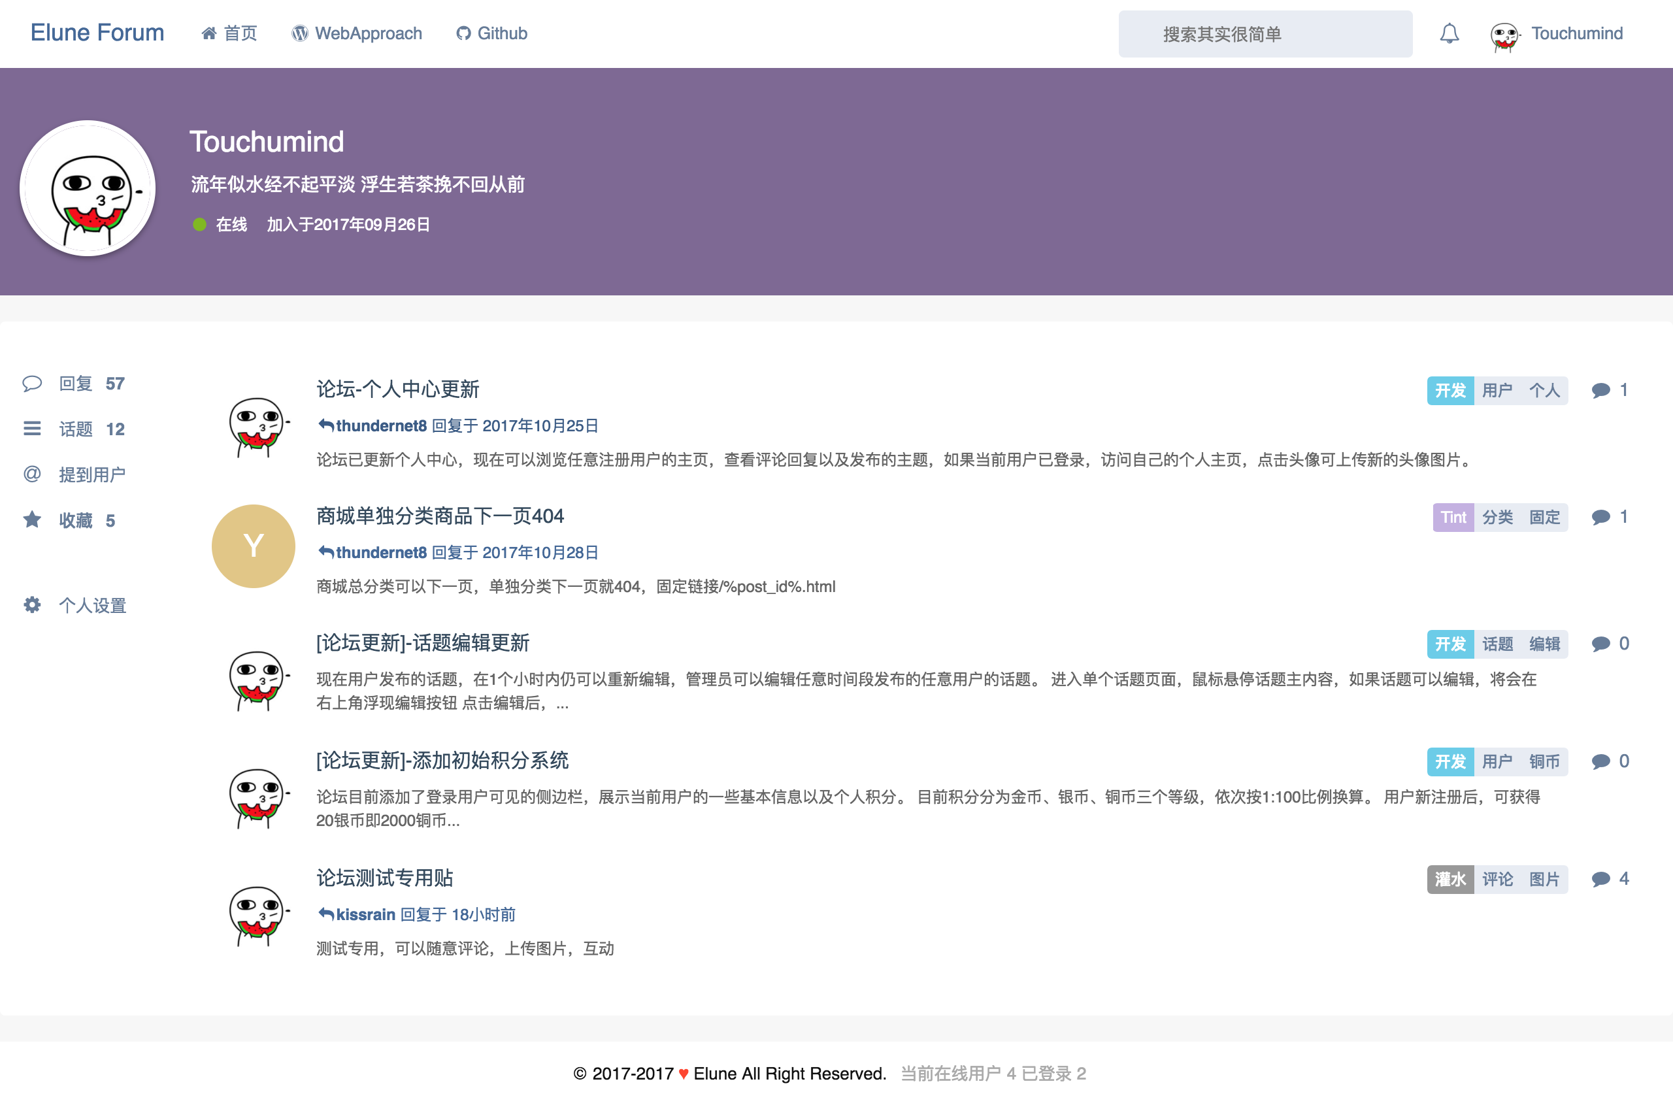1673x1107 pixels.
Task: Click the WordPress icon beside WebApproach
Action: click(300, 34)
